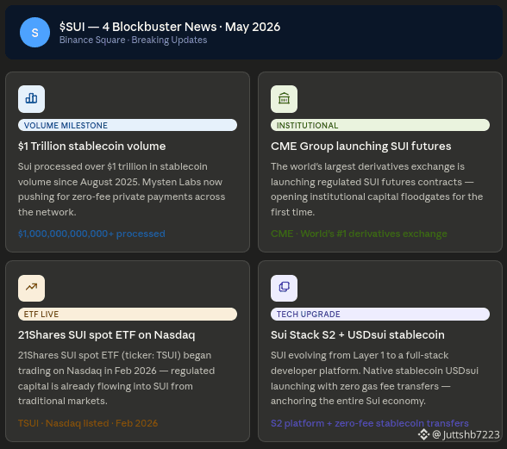Click heading '$1 Trillion stablecoin volume'

point(91,147)
